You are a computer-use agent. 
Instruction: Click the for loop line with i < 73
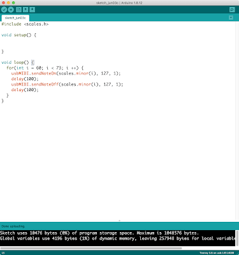coord(45,68)
